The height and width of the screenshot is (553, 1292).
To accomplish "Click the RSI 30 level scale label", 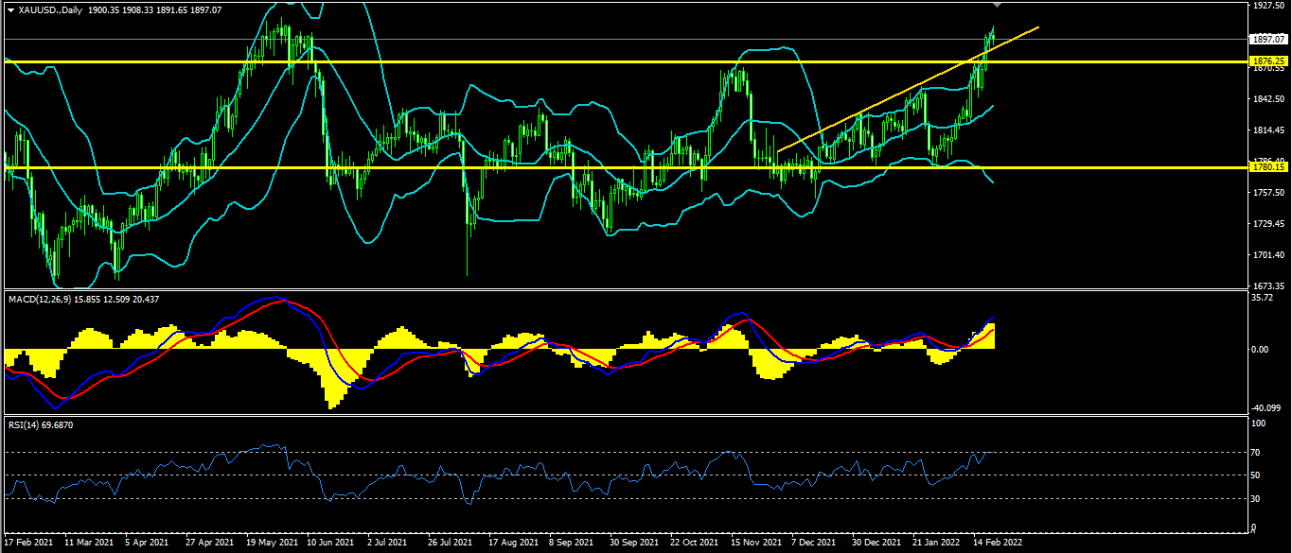I will point(1256,498).
